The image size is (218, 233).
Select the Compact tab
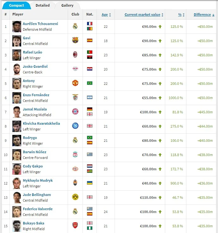click(x=16, y=5)
